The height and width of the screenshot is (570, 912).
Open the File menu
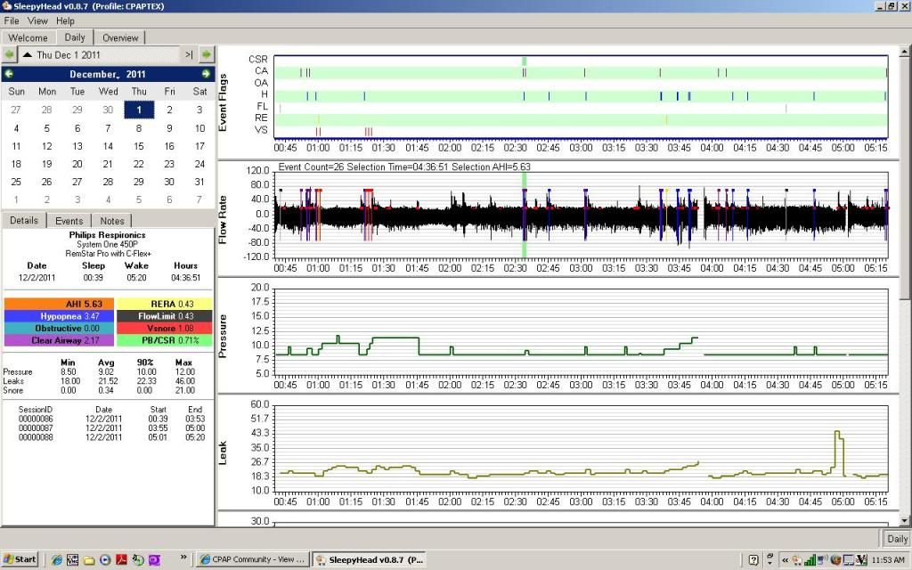12,20
